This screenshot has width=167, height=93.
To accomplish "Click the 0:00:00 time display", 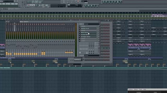I will [x=35, y=2].
